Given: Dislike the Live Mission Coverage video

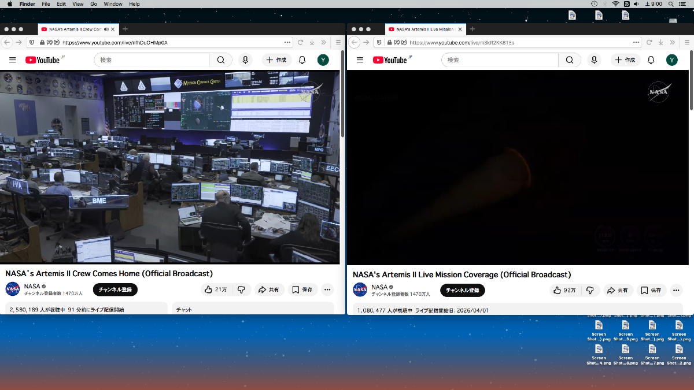Looking at the screenshot, I should click(x=590, y=290).
